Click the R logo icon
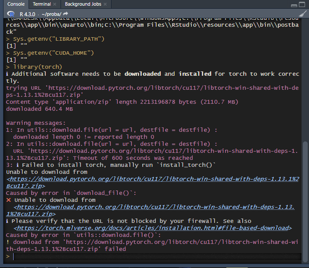 (11, 14)
